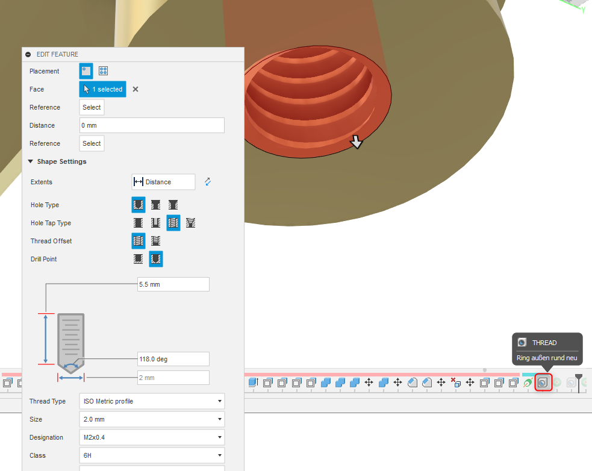Click the '1 selected' Face selector
Screen dimensions: 592x471
point(103,89)
